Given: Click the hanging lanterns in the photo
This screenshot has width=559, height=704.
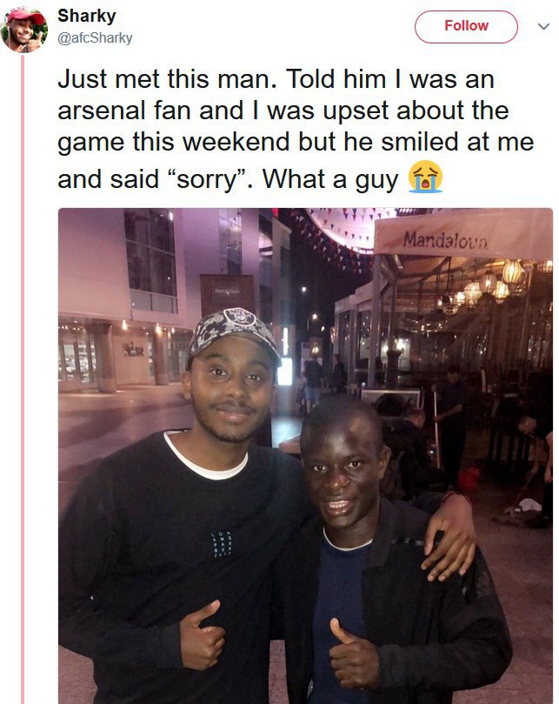Looking at the screenshot, I should point(496,284).
